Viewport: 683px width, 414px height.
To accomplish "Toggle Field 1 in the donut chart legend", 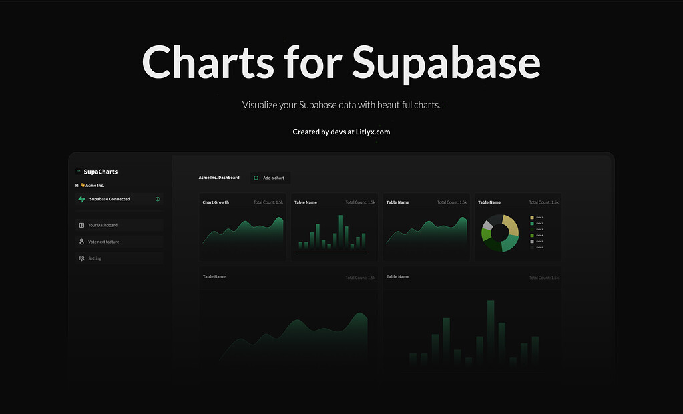I will [x=539, y=218].
